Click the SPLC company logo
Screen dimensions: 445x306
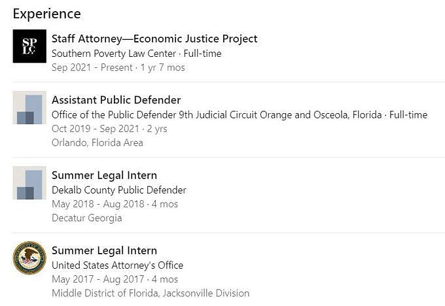(x=29, y=46)
